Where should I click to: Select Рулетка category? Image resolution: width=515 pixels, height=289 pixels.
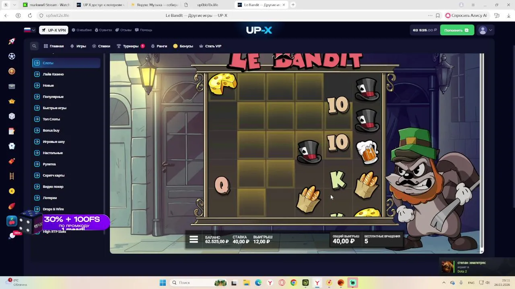(x=66, y=164)
